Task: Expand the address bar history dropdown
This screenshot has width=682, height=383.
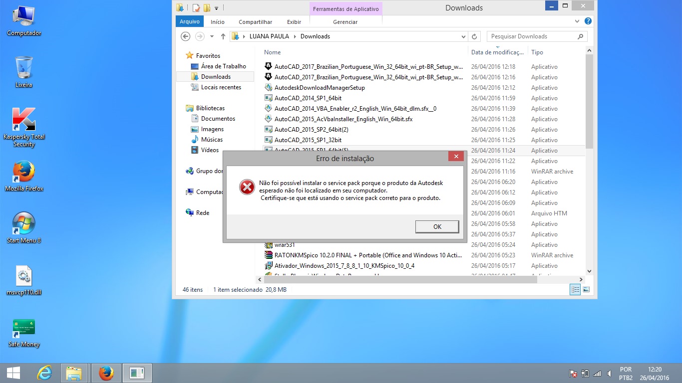Action: 463,36
